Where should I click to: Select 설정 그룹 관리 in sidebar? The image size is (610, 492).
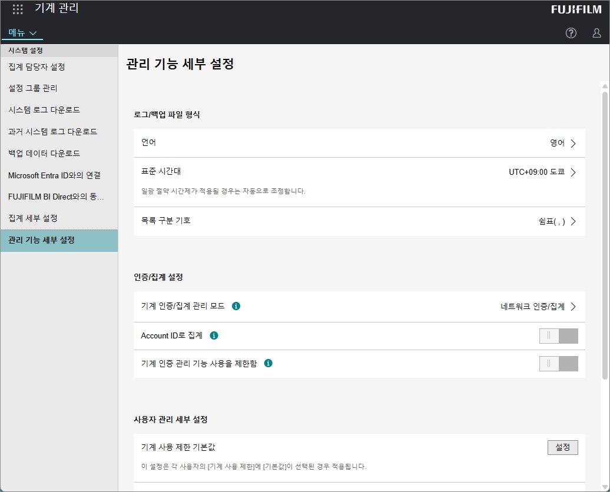pyautogui.click(x=59, y=88)
